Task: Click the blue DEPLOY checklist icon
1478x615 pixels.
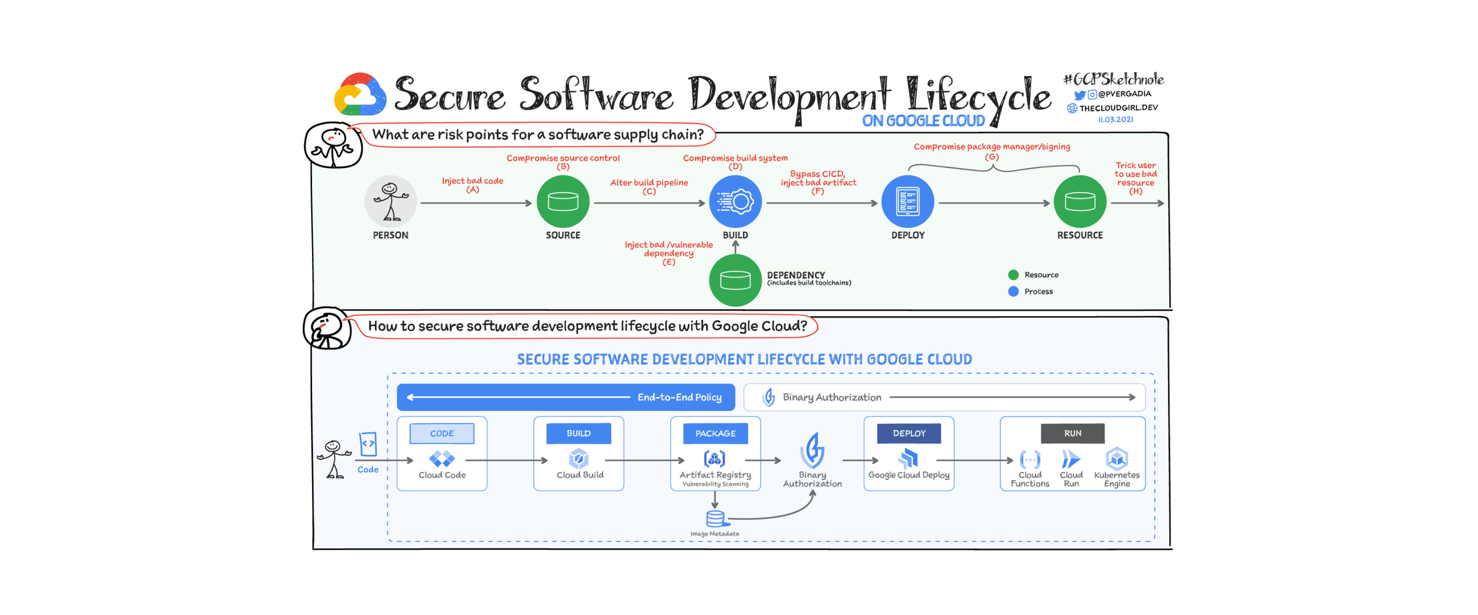Action: pos(908,202)
